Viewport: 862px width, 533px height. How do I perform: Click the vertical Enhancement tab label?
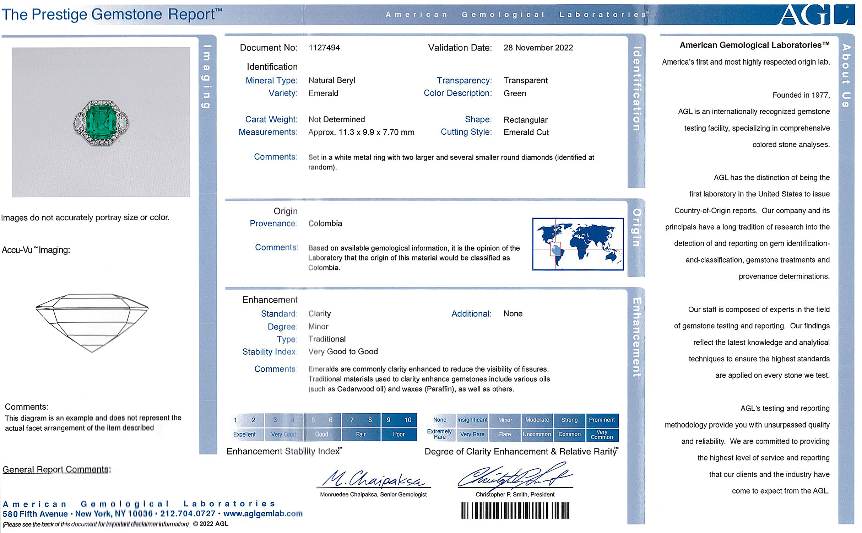(636, 337)
